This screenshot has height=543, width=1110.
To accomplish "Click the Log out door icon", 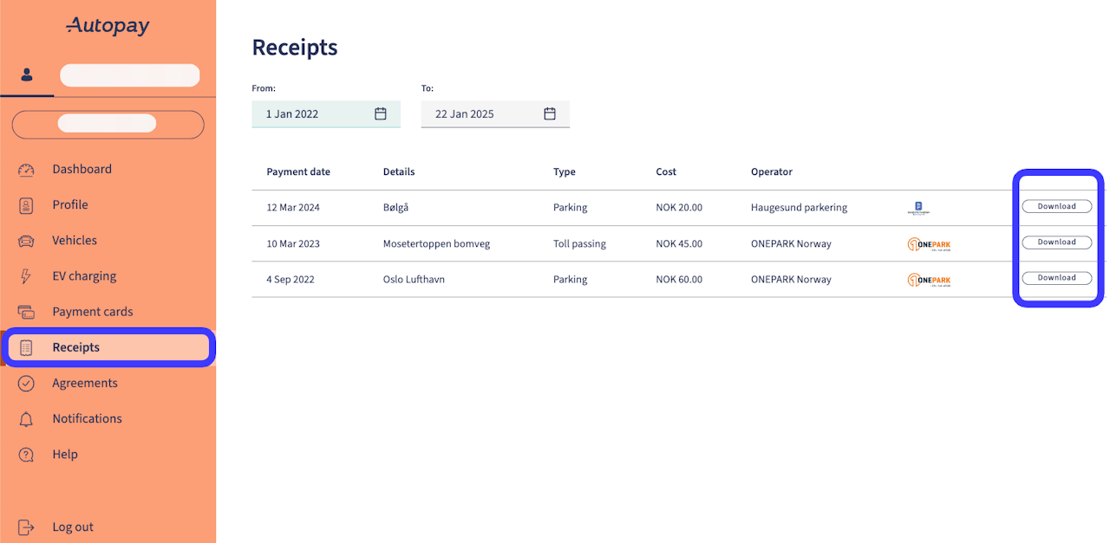I will (x=26, y=527).
